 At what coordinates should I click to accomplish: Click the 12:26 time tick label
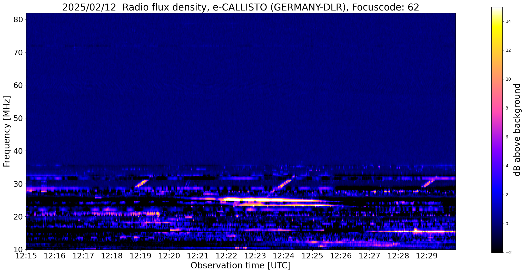[341, 256]
